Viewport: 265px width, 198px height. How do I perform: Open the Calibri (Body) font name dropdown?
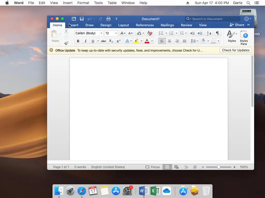click(x=101, y=33)
